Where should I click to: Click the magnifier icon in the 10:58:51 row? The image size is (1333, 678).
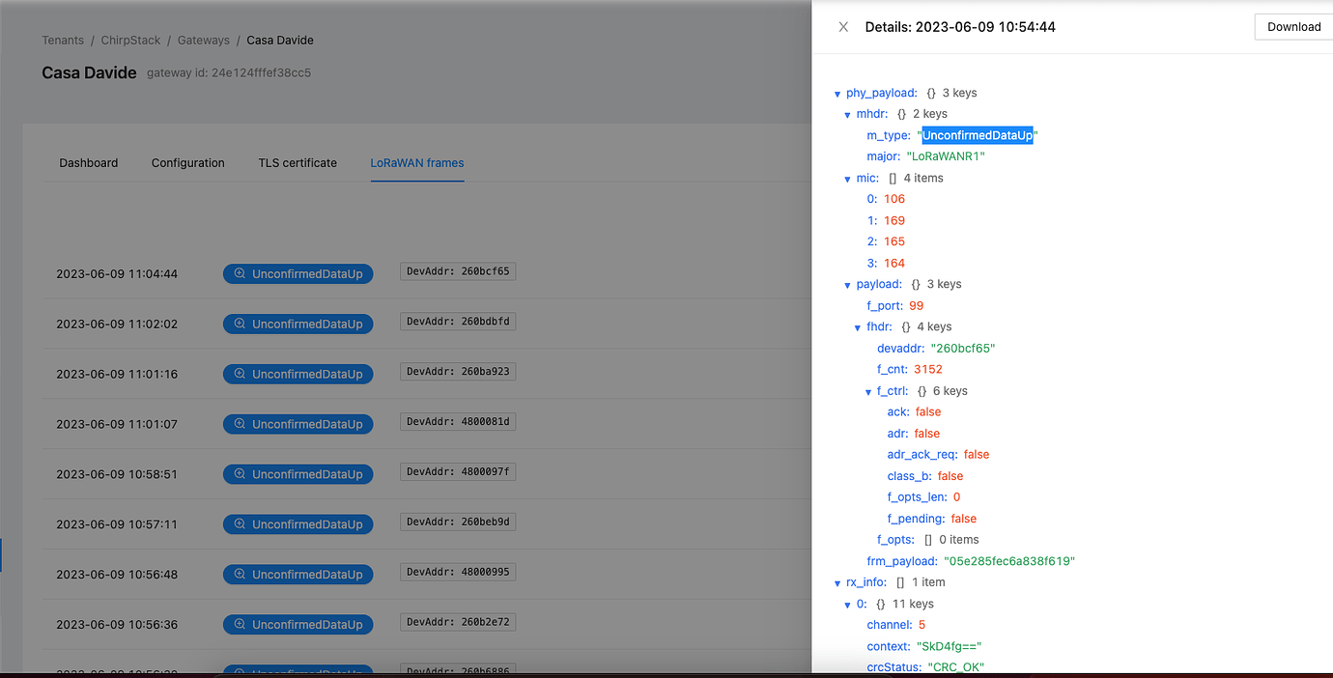point(241,474)
